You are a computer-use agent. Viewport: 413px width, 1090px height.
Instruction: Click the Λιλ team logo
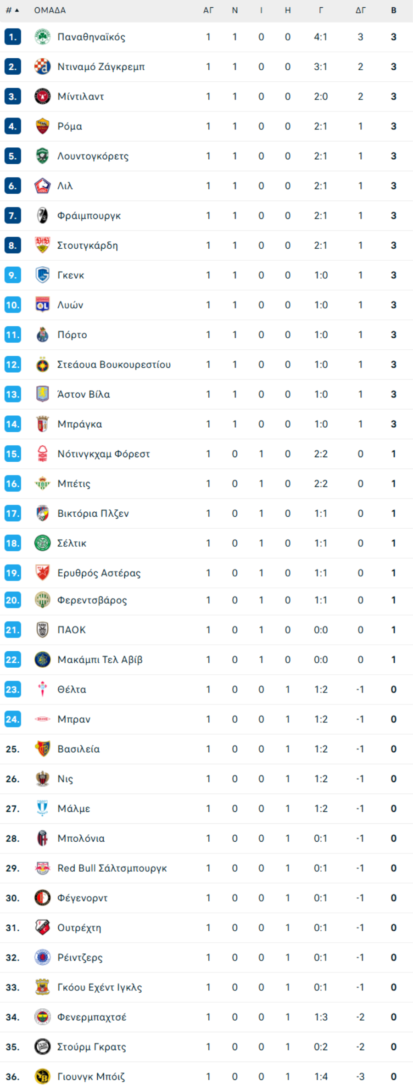click(42, 186)
